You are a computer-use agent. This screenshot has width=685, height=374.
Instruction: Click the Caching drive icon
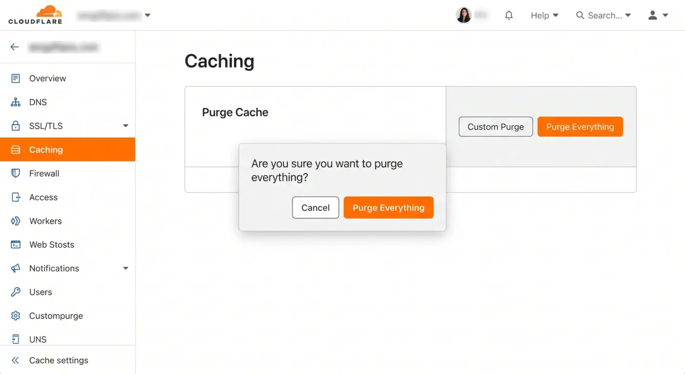pos(16,150)
